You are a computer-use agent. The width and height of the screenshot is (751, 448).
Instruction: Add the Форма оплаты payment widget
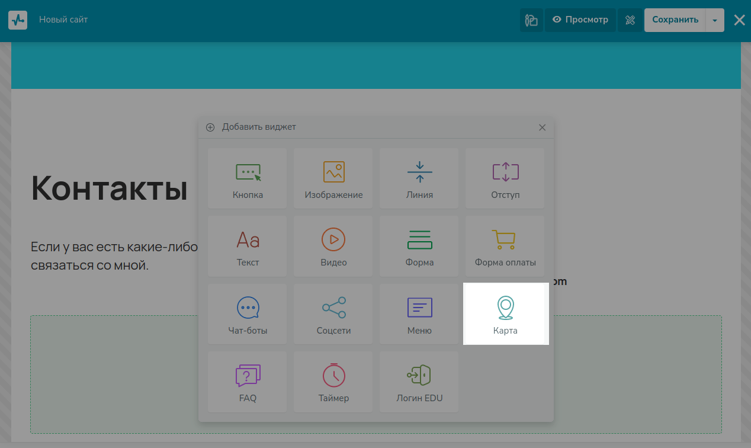tap(505, 246)
